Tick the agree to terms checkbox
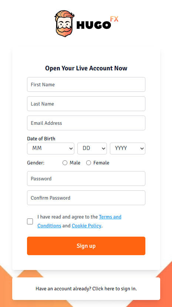 30,221
